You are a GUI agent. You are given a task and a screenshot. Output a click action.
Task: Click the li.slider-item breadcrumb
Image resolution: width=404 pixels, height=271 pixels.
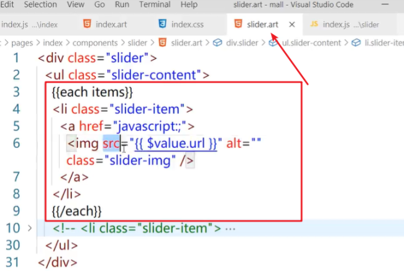point(384,43)
